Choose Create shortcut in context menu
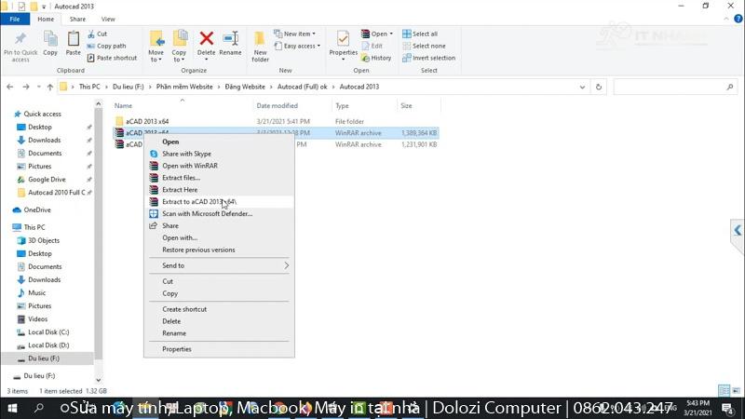Viewport: 745px width, 419px height. 184,309
